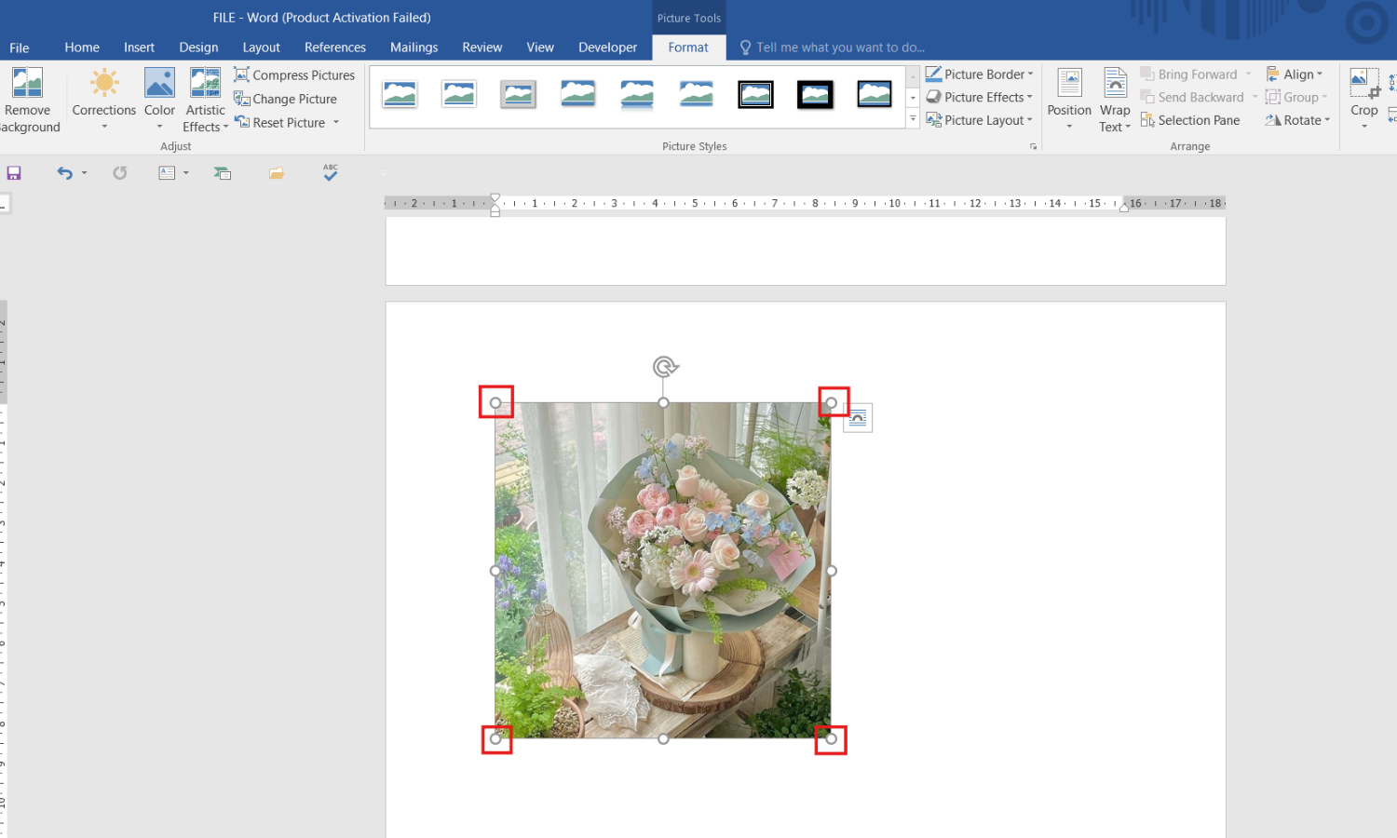Image resolution: width=1397 pixels, height=838 pixels.
Task: Click the Artistic Effects icon
Action: pyautogui.click(x=205, y=84)
